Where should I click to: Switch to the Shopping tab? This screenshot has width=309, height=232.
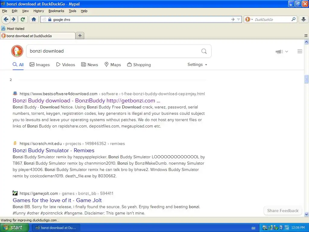click(x=139, y=65)
